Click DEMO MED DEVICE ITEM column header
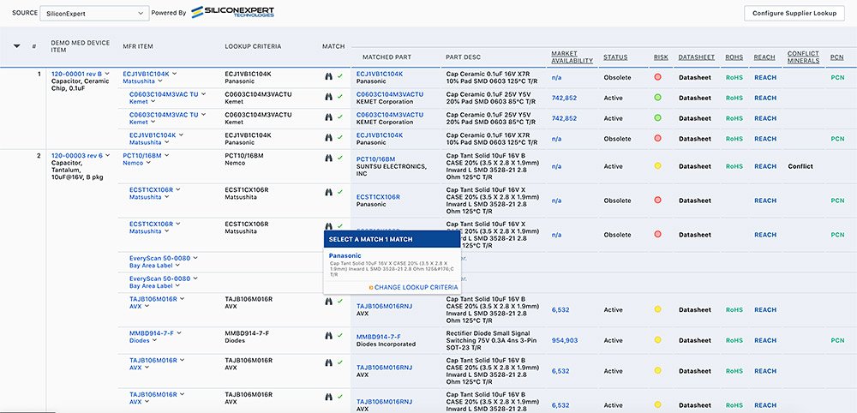 [x=81, y=46]
